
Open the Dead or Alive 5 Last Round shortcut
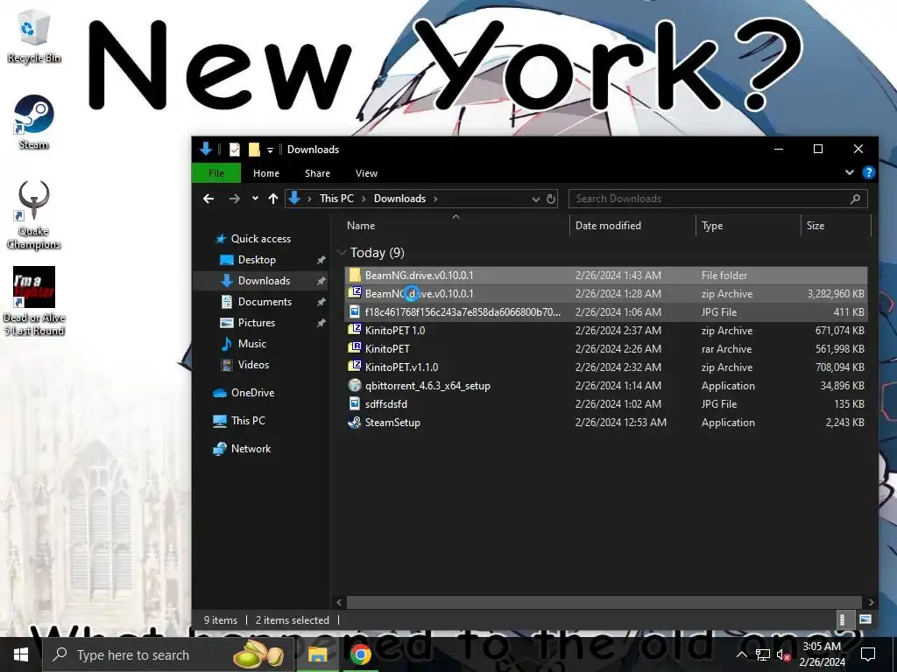click(x=34, y=301)
